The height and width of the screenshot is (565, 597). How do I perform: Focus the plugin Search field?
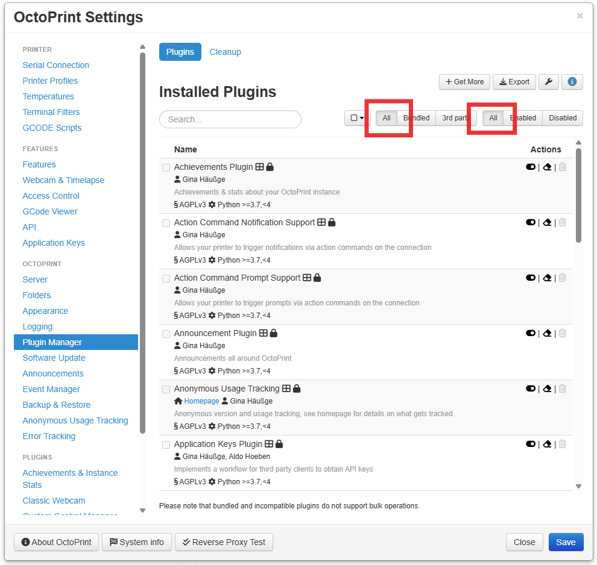tap(230, 119)
